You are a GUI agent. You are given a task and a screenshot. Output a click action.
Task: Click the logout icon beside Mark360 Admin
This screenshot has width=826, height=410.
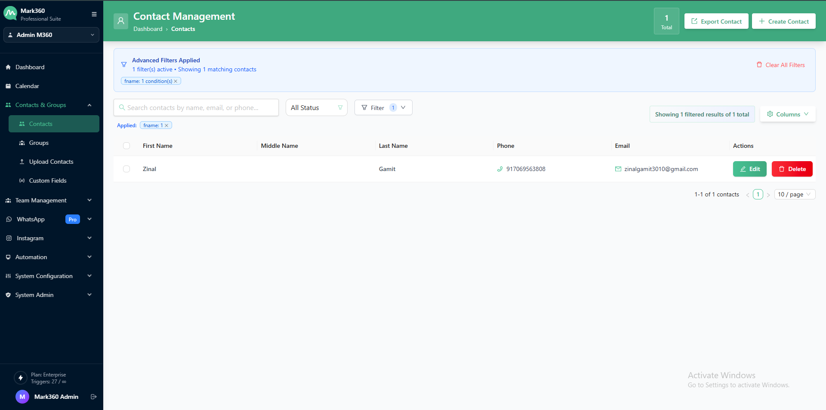[93, 397]
